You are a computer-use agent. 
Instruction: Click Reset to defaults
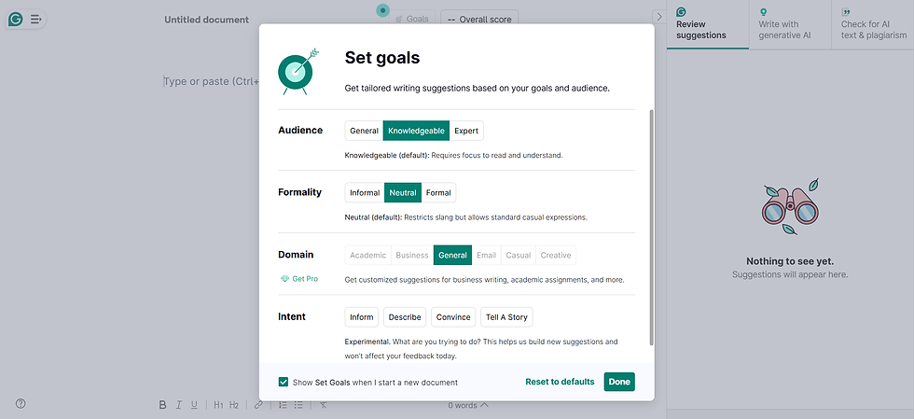pos(561,382)
